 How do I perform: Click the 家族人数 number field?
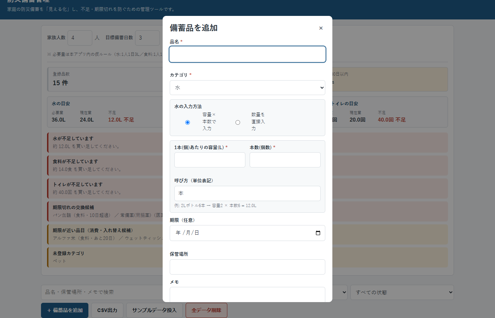(x=80, y=38)
